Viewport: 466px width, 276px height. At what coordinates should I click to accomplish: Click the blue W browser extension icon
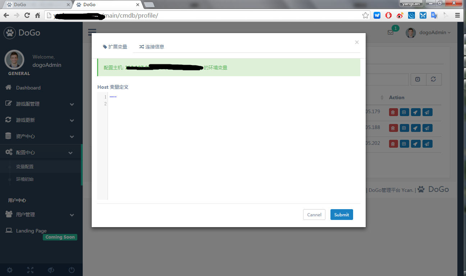coord(377,15)
